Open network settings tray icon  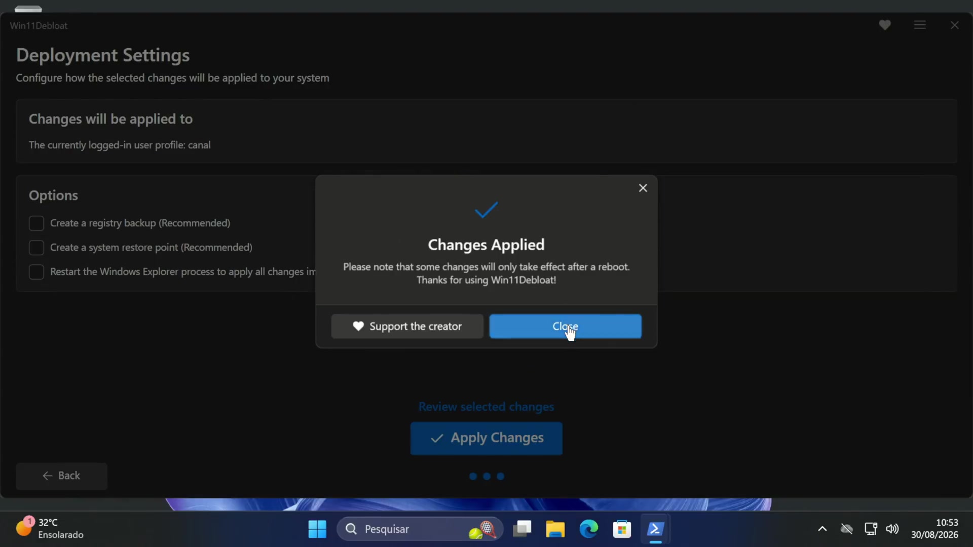click(871, 529)
